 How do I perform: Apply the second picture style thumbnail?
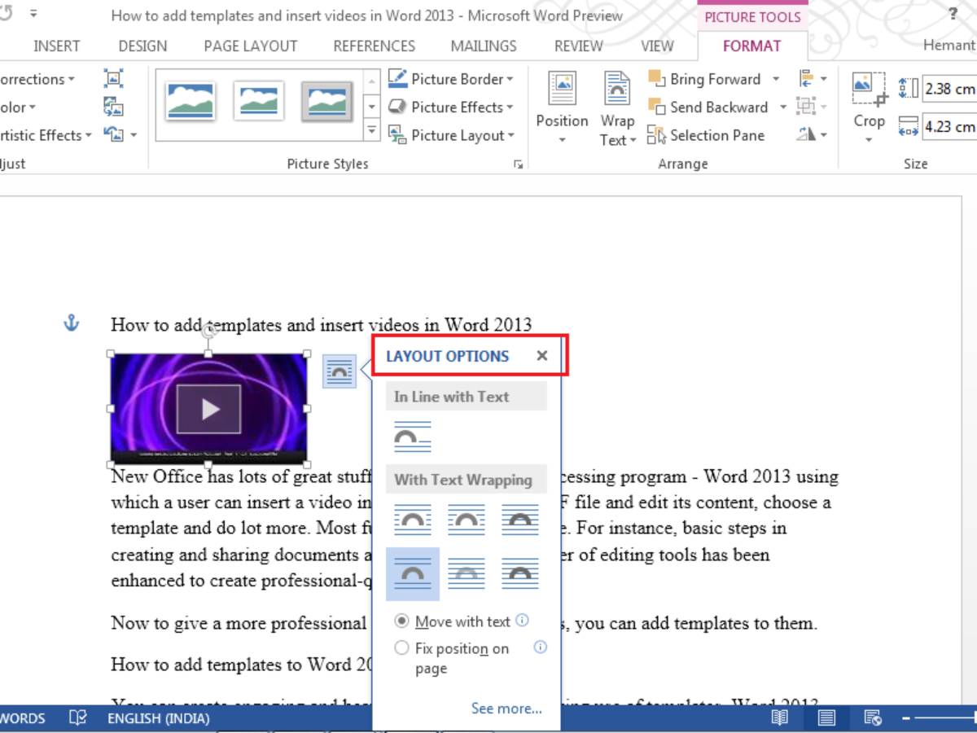click(x=259, y=101)
